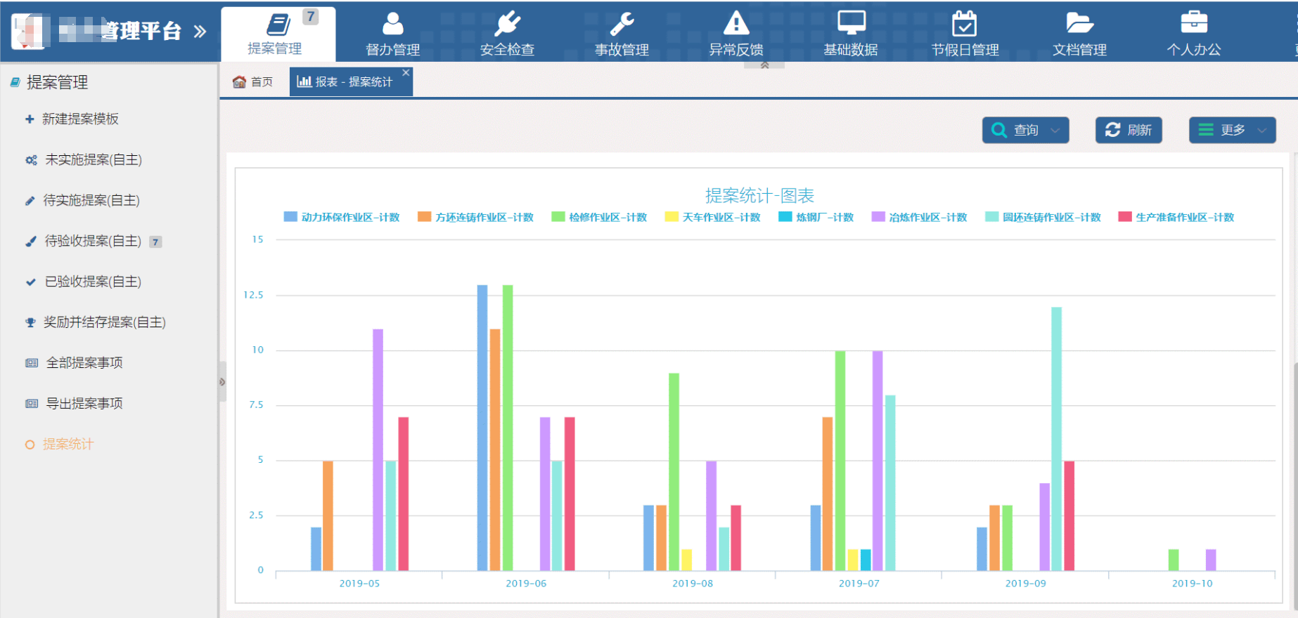1298x618 pixels.
Task: Click the right vertical scrollbar
Action: (x=1295, y=485)
